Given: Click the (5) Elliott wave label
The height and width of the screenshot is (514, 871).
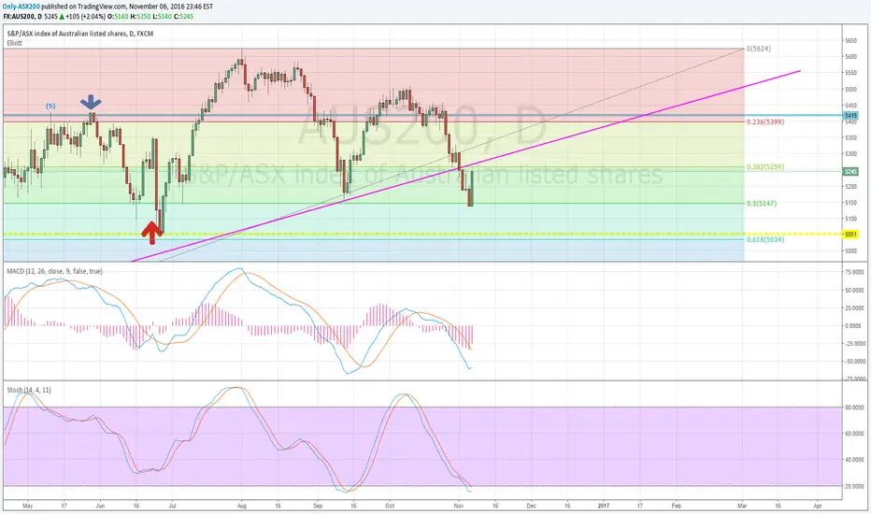Looking at the screenshot, I should [50, 106].
